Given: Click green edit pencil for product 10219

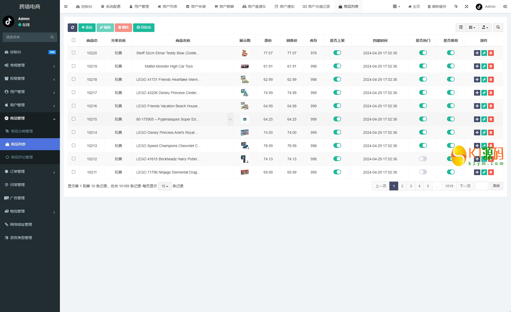Looking at the screenshot, I should click(484, 66).
